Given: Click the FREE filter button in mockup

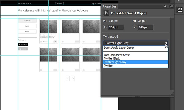Looking at the screenshot, I should (x=27, y=31).
